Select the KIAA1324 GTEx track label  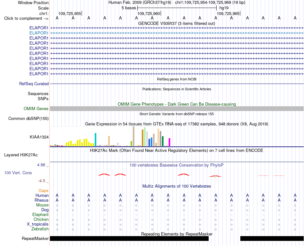click(39, 137)
